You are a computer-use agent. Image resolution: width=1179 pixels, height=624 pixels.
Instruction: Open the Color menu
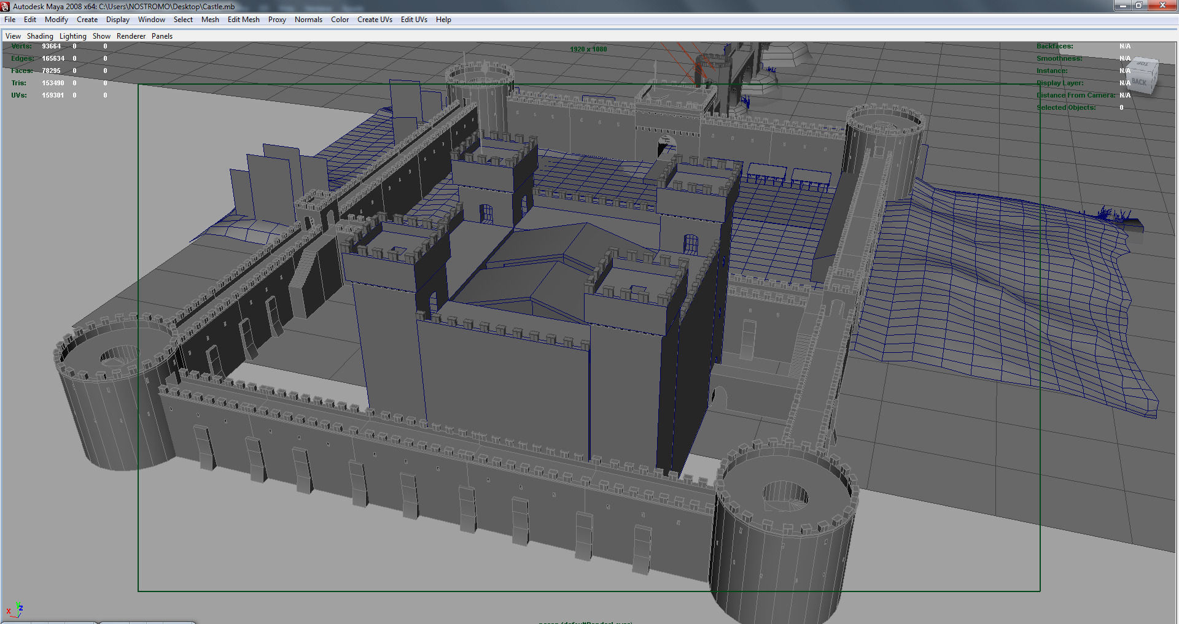[x=340, y=20]
